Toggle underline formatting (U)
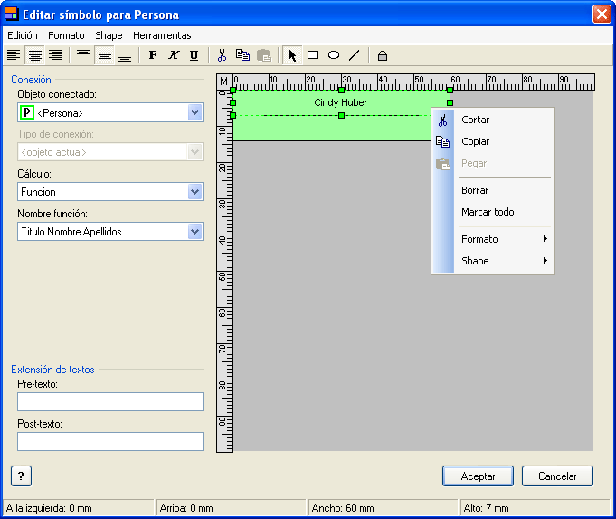 194,55
